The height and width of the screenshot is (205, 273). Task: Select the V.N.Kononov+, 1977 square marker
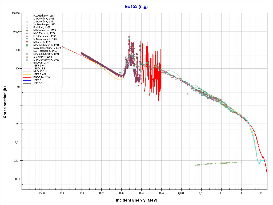coord(27,39)
